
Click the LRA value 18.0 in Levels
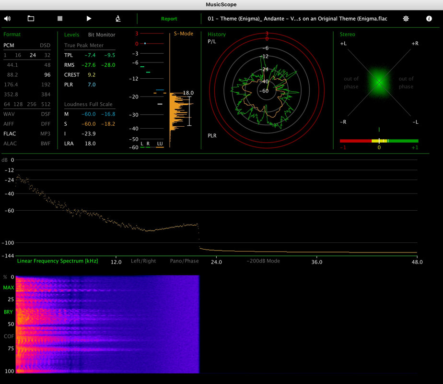click(90, 144)
